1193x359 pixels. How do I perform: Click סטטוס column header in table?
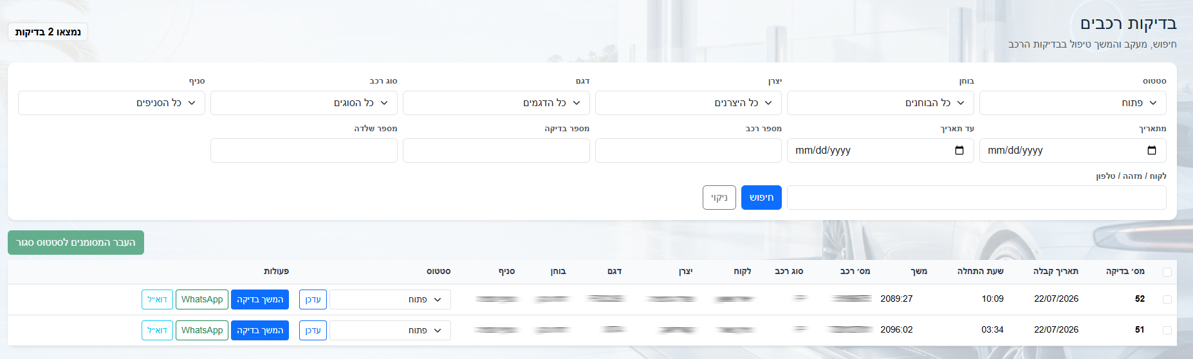click(439, 272)
